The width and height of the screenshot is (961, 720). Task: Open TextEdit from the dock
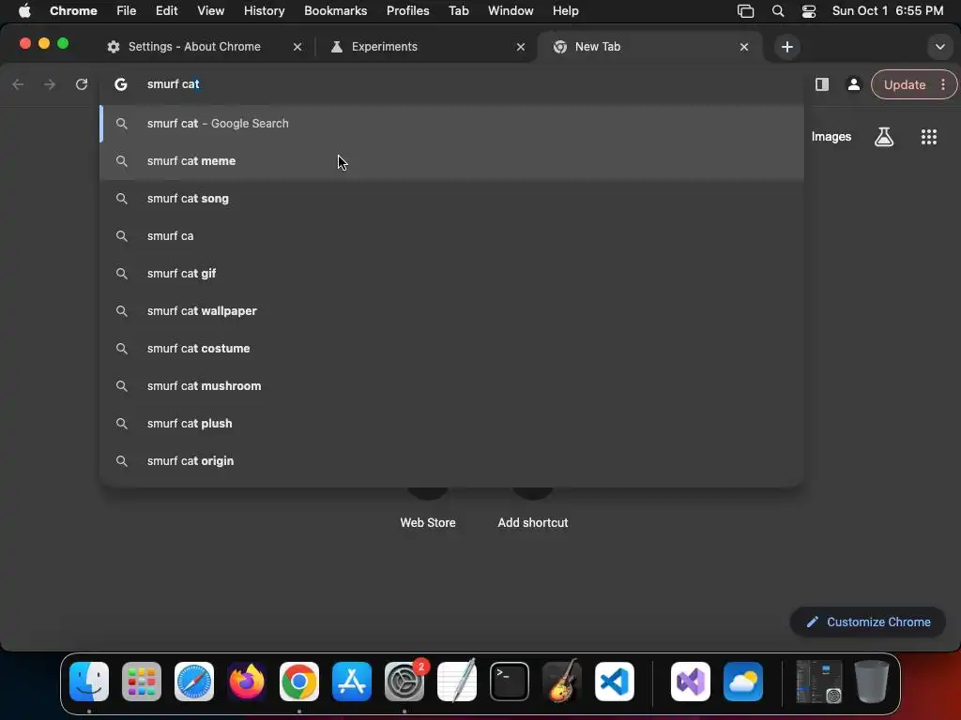457,682
